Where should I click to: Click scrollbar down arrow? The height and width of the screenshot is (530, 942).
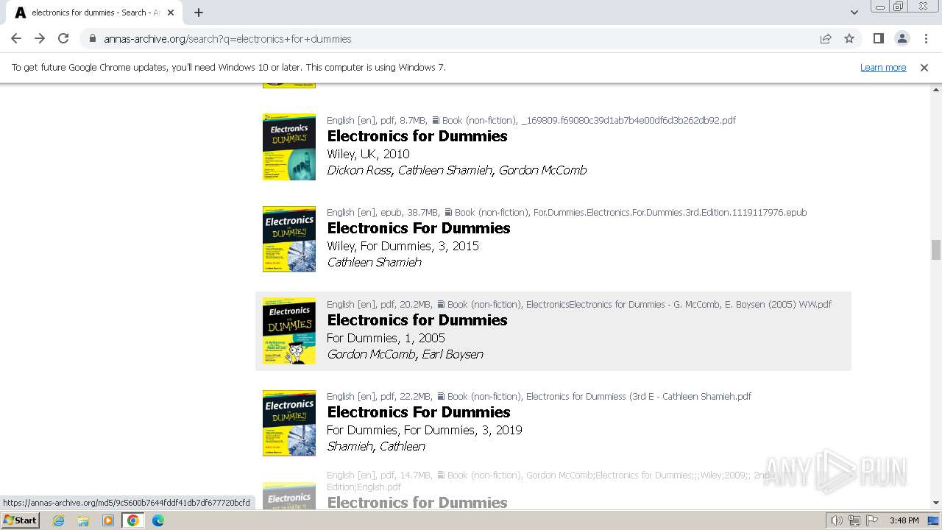(936, 504)
